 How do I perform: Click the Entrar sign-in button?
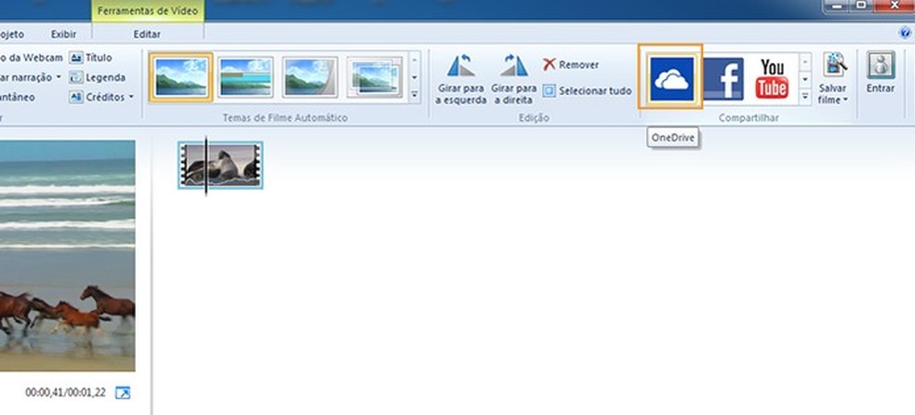tap(881, 72)
